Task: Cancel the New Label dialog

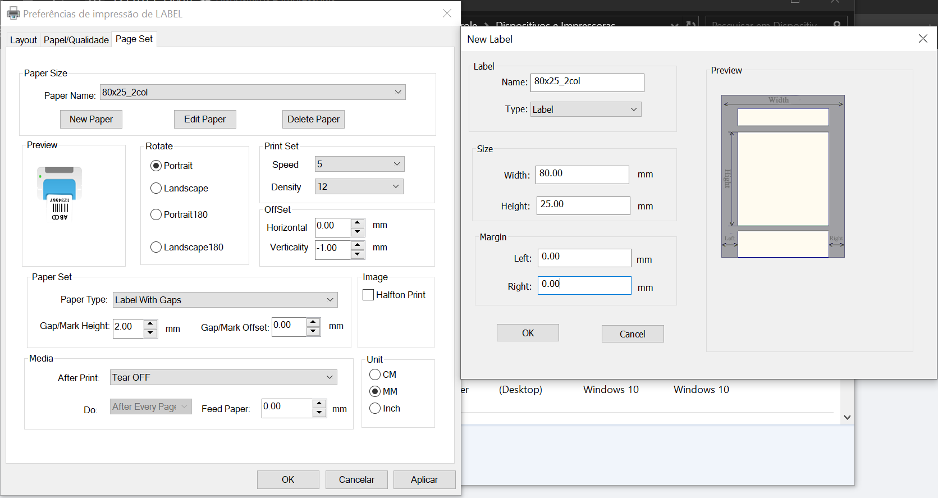Action: click(633, 334)
